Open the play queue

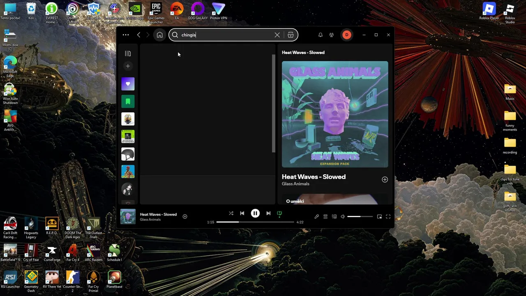click(x=325, y=217)
